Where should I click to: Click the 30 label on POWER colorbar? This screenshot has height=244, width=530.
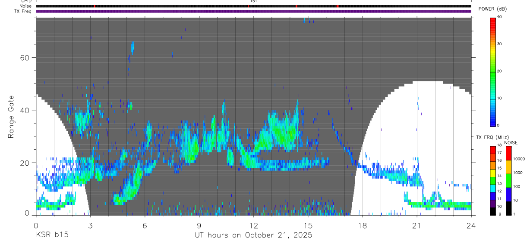coord(500,44)
